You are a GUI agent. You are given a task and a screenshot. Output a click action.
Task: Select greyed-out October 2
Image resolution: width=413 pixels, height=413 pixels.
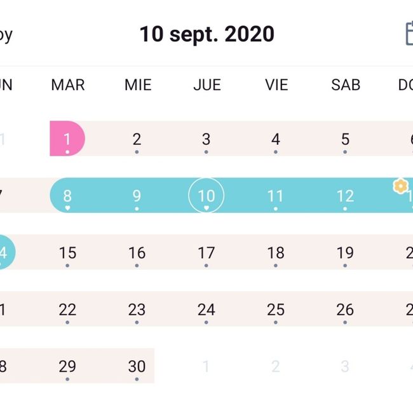[x=276, y=366]
